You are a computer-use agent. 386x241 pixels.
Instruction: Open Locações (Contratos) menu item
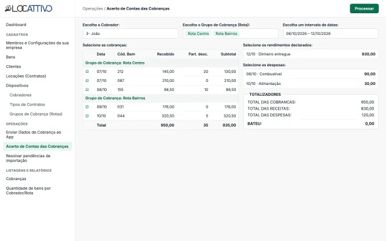[x=26, y=76]
